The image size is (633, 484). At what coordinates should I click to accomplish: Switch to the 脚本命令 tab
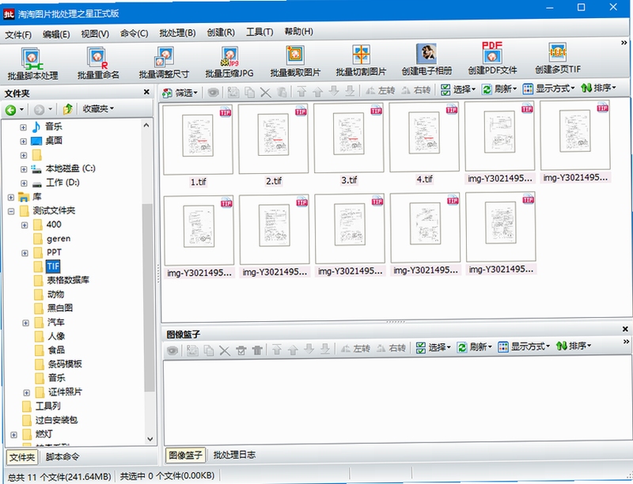pos(63,456)
